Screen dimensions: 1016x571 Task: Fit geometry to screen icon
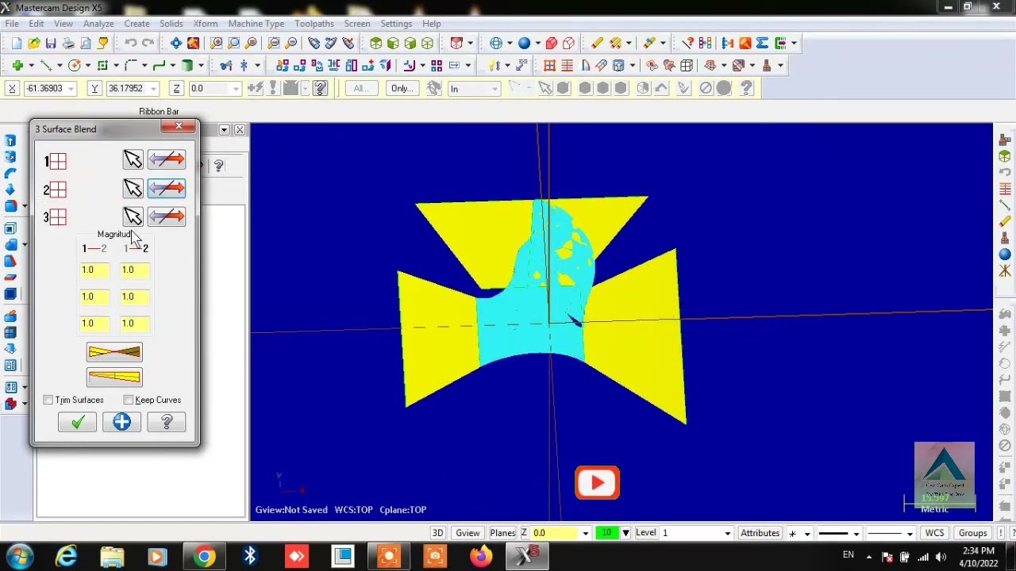tap(175, 43)
